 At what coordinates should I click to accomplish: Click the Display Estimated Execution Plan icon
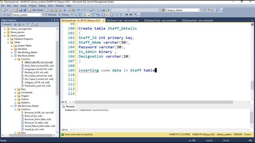tap(80, 15)
